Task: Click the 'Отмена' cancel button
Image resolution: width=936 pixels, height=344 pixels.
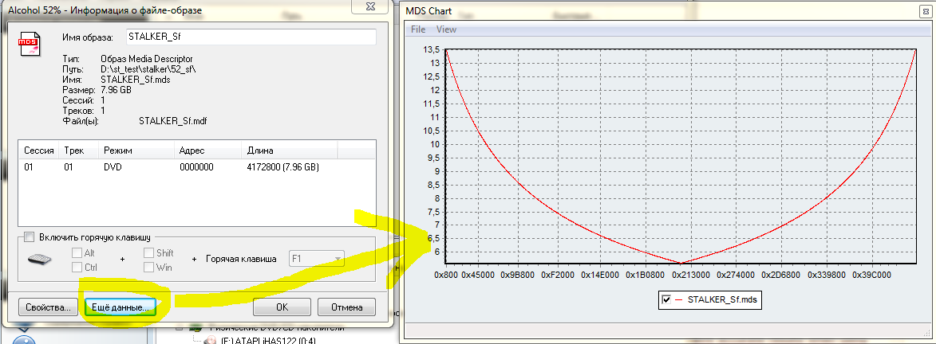Action: (x=346, y=307)
